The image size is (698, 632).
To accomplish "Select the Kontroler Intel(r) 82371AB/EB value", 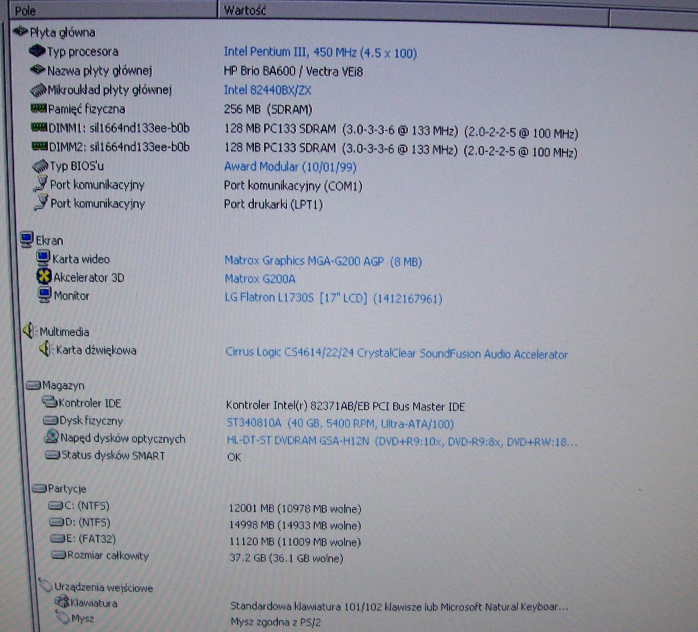I will pyautogui.click(x=346, y=406).
